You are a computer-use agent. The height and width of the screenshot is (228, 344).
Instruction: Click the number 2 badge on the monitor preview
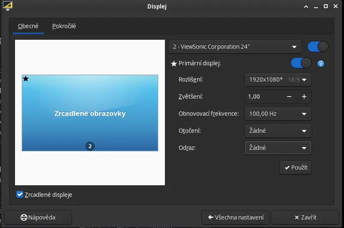click(90, 146)
